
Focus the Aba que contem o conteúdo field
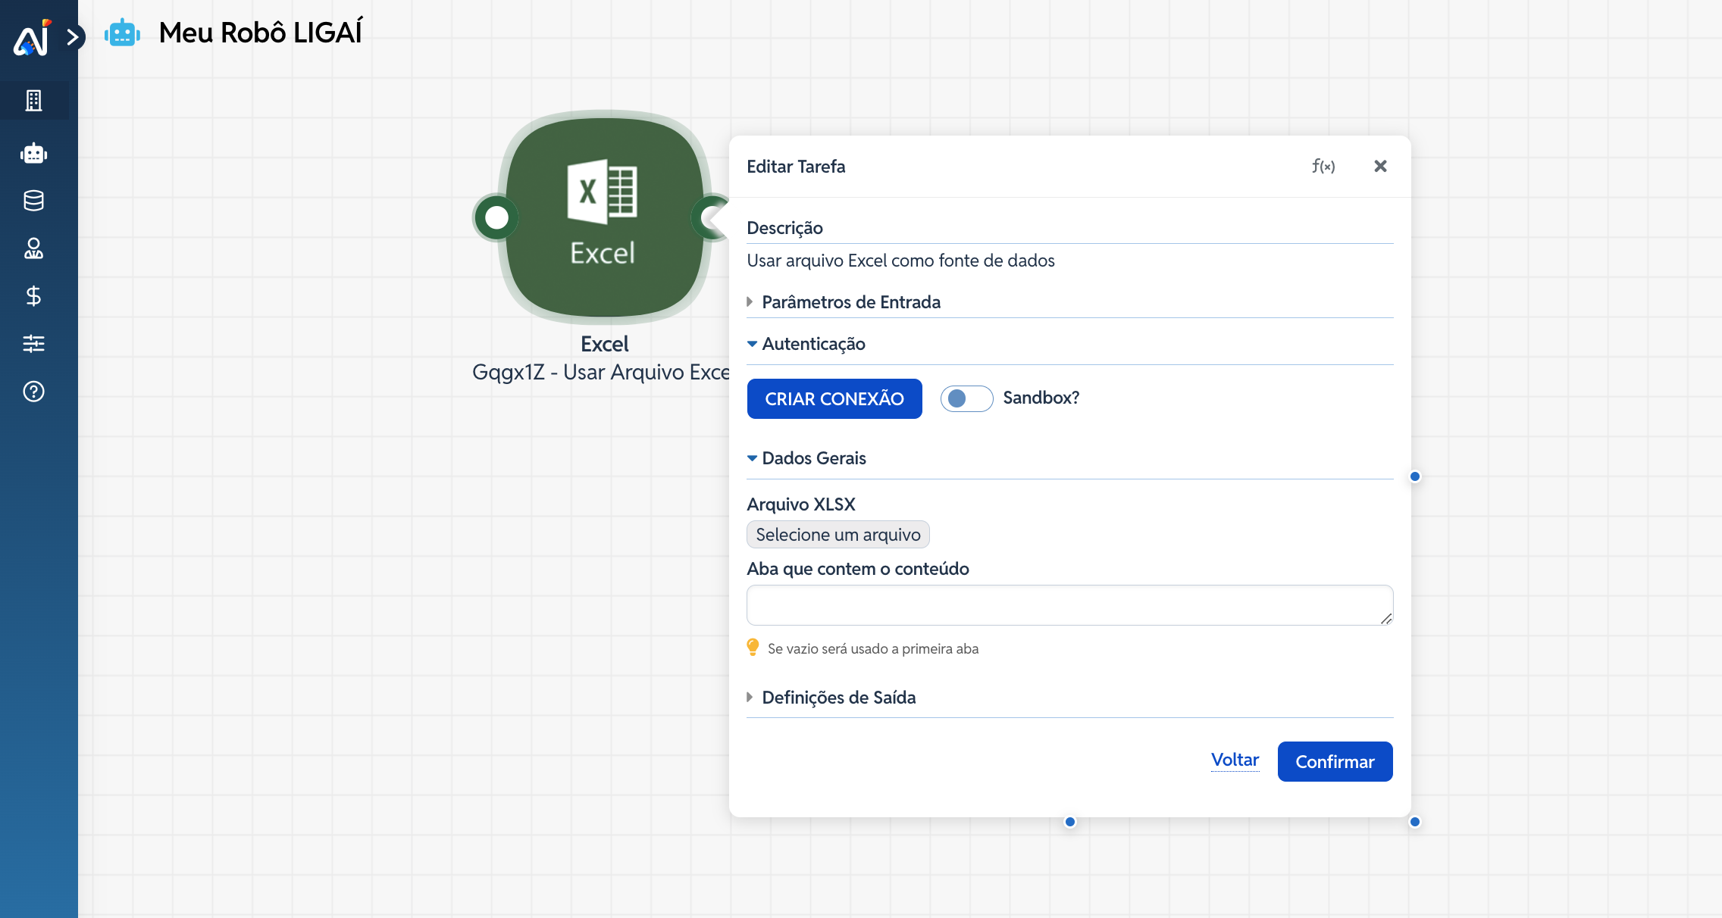coord(1069,604)
